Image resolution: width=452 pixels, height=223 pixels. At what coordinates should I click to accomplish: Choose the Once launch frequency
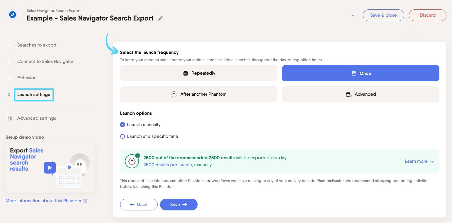coord(361,73)
